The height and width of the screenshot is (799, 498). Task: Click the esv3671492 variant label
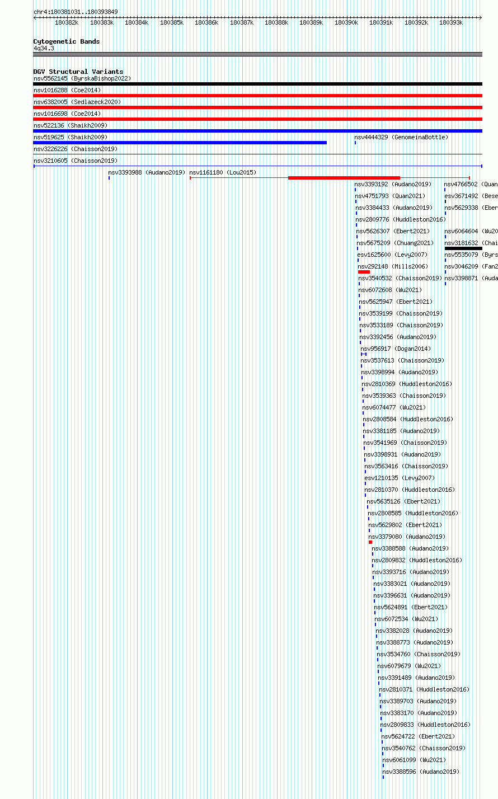click(471, 196)
